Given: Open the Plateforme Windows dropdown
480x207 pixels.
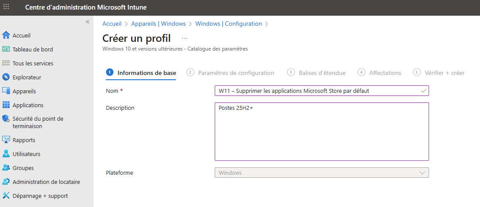Looking at the screenshot, I should click(x=322, y=173).
